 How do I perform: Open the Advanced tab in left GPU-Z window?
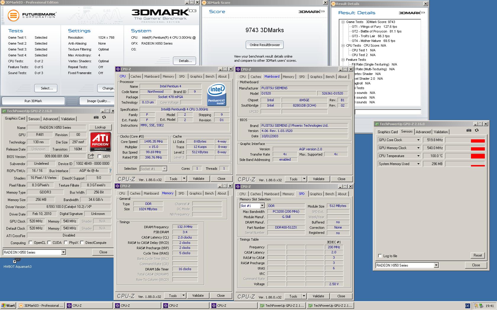(x=50, y=119)
